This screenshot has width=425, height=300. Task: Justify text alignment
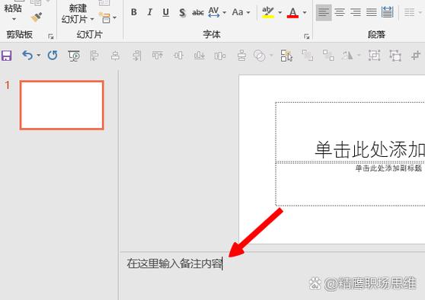(372, 12)
